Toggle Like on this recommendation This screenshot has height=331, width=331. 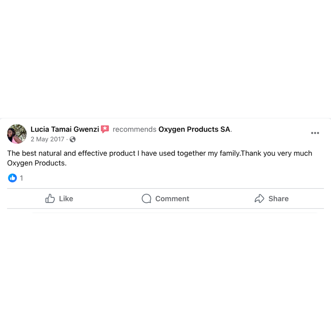point(59,198)
